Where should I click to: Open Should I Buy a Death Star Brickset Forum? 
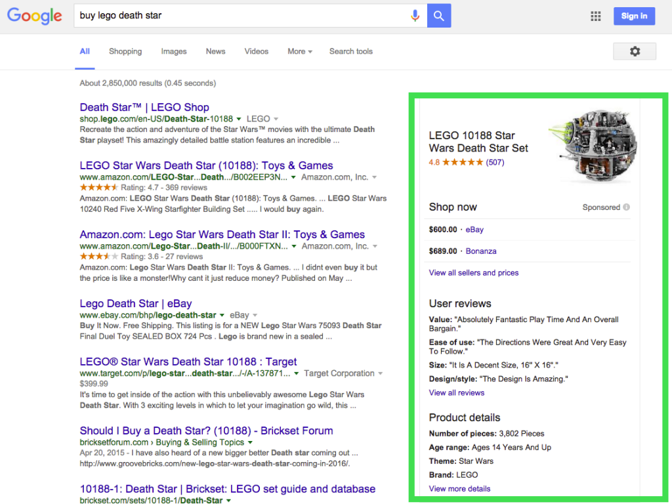pyautogui.click(x=206, y=430)
